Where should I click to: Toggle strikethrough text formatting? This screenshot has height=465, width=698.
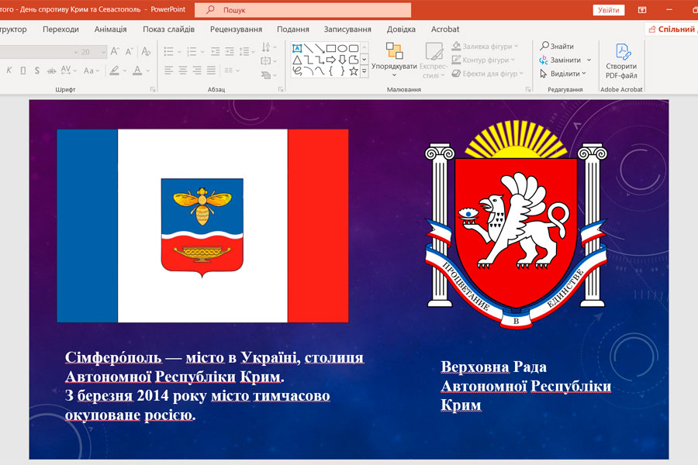point(52,71)
